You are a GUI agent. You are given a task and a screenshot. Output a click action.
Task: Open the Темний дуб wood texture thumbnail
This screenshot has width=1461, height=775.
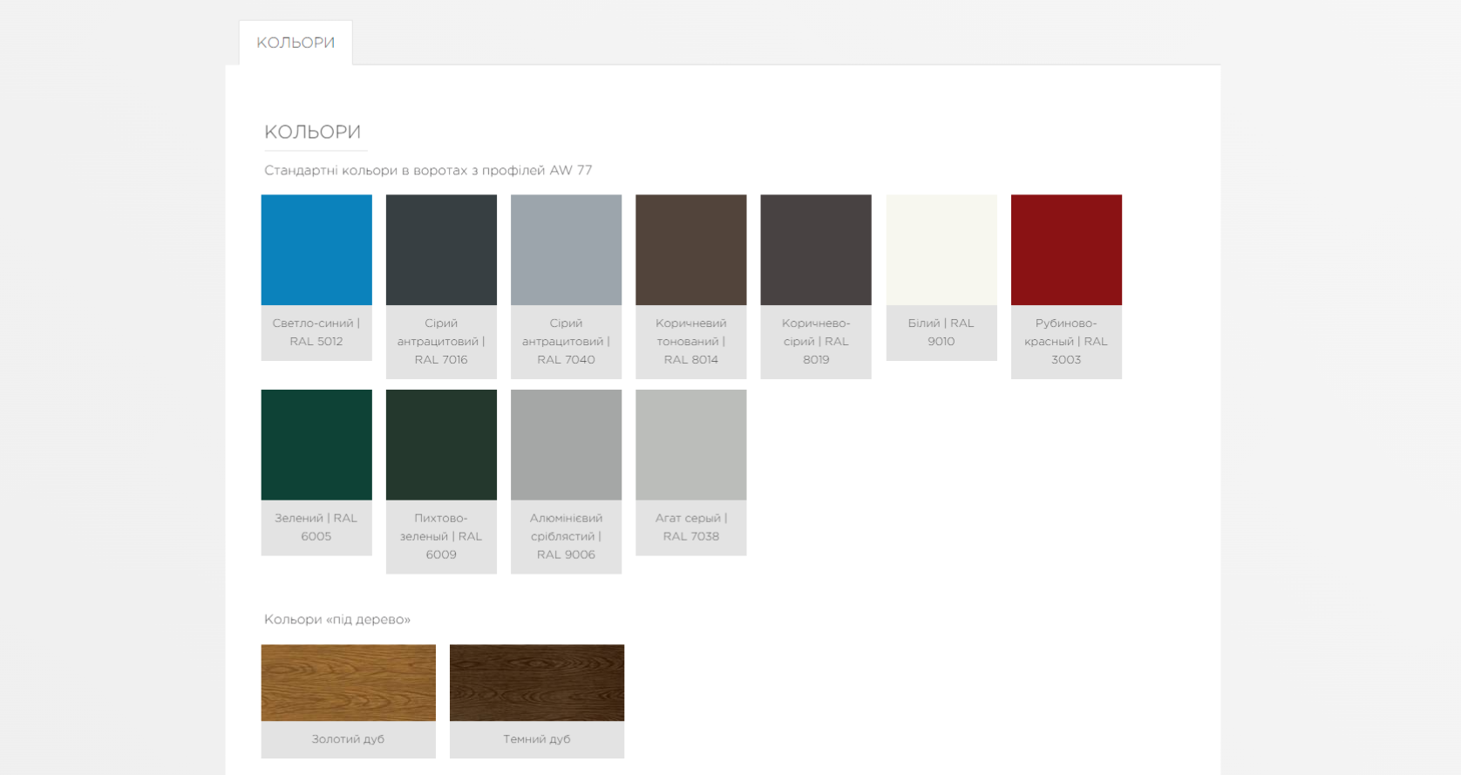[537, 683]
